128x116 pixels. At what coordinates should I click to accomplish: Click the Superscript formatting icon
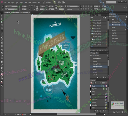point(32,6)
